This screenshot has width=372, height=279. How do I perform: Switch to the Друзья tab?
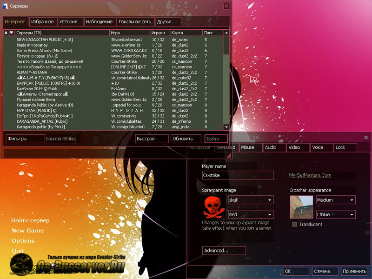(168, 22)
